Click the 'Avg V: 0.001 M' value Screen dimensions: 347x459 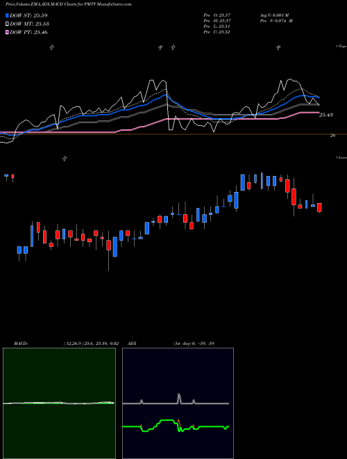[274, 15]
